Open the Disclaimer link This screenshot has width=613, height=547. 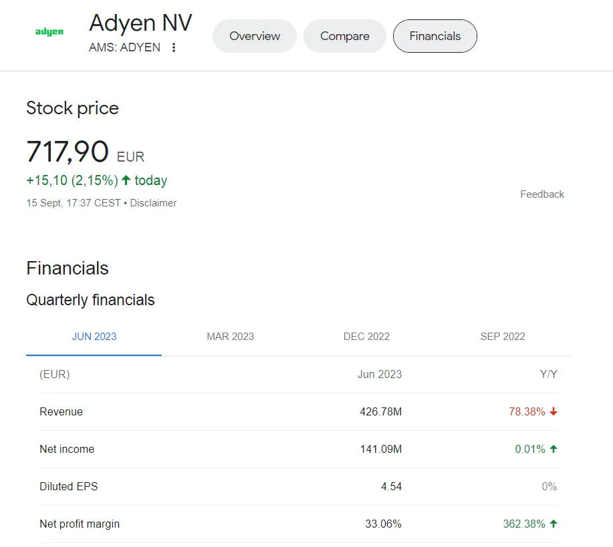click(x=153, y=203)
